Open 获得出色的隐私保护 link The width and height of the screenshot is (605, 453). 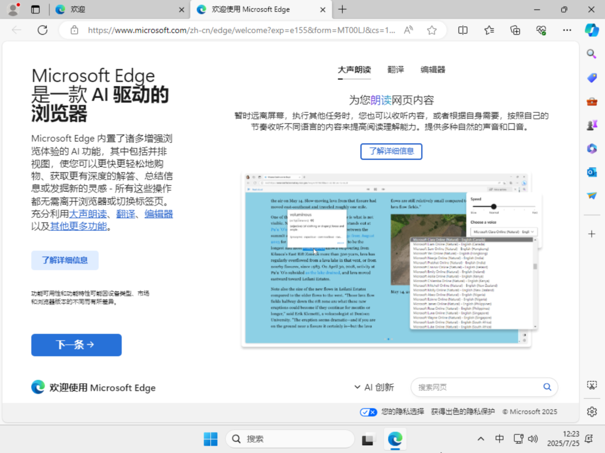463,412
